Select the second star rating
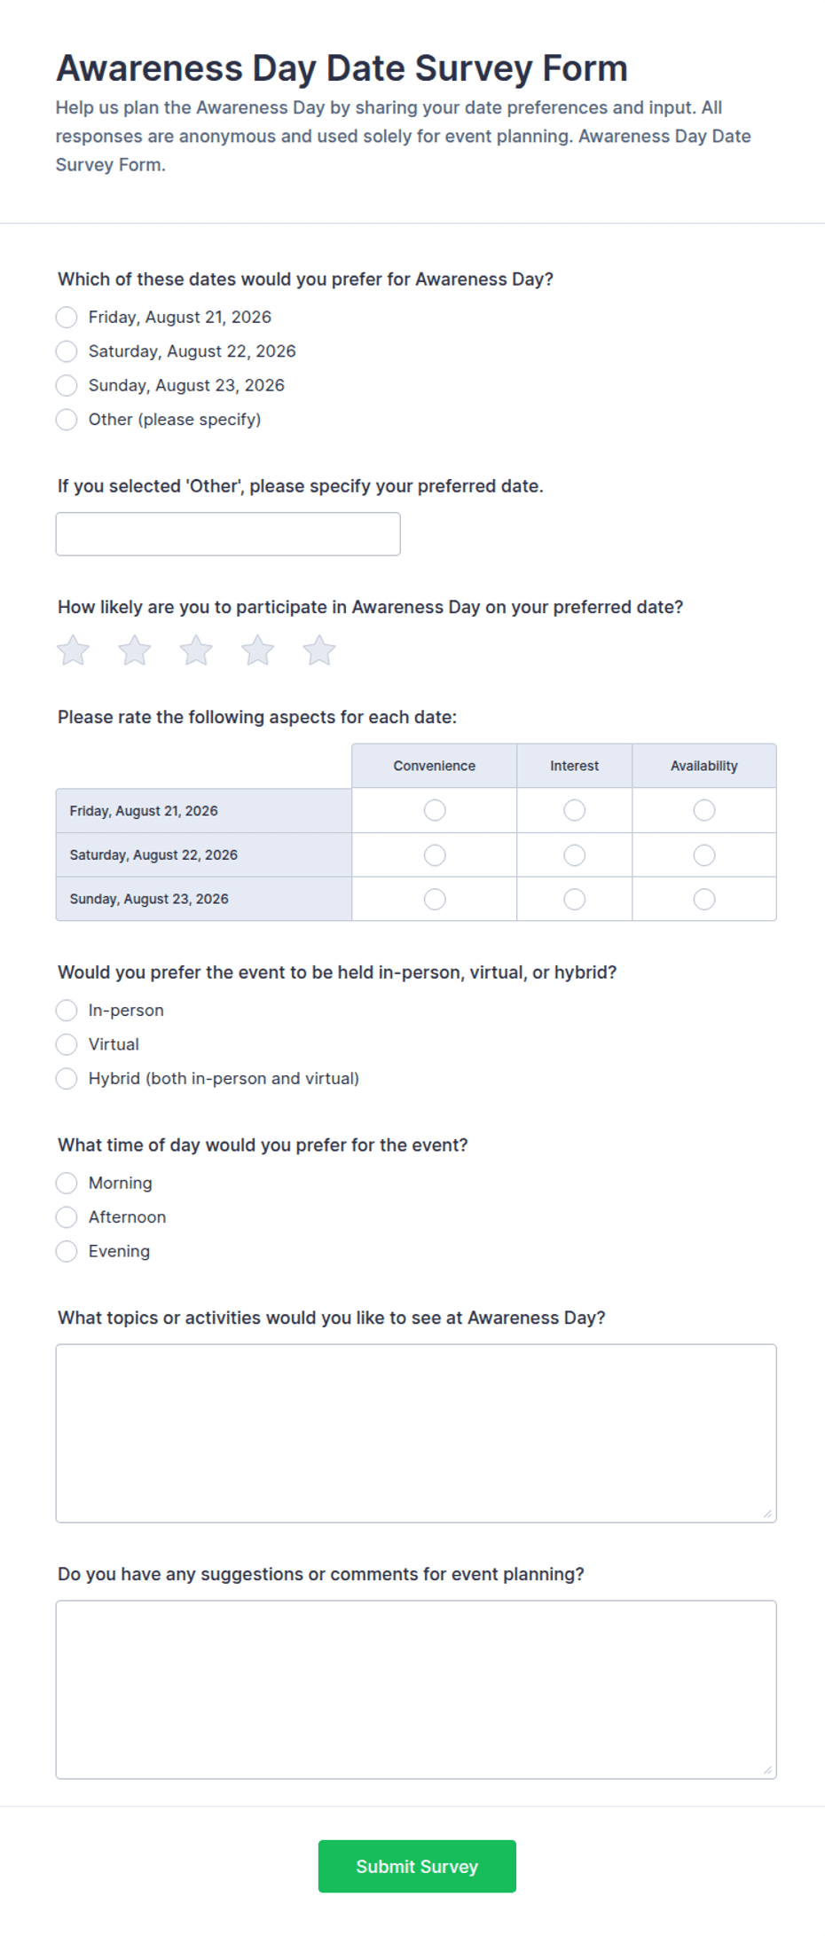825x1936 pixels. [x=135, y=650]
